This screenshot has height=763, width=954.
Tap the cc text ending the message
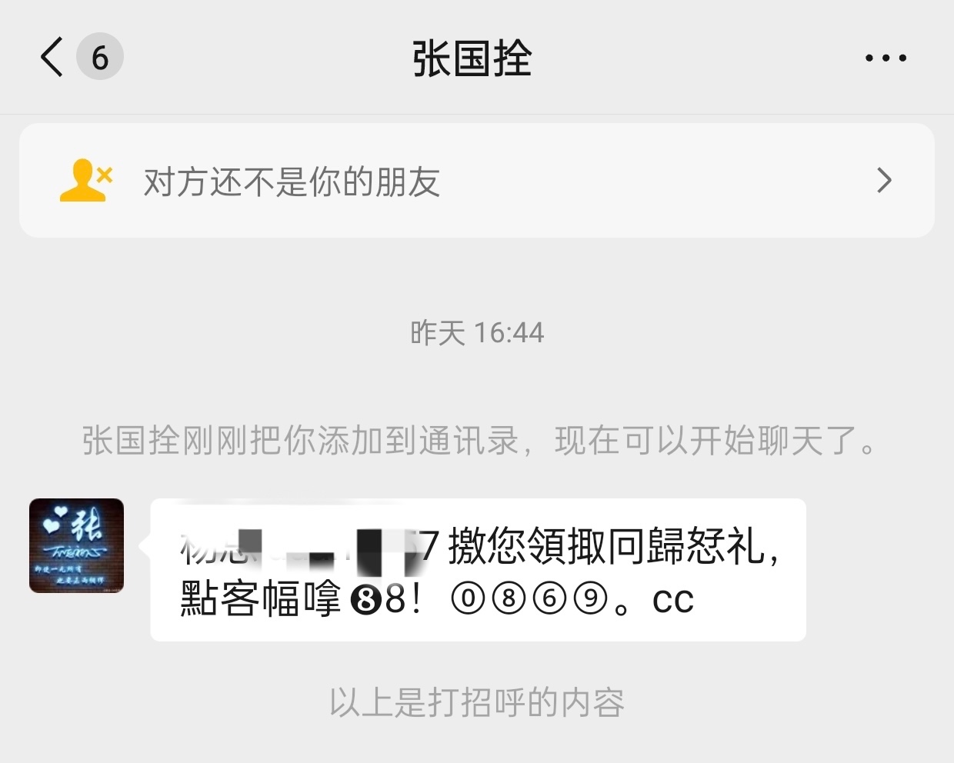(x=673, y=601)
